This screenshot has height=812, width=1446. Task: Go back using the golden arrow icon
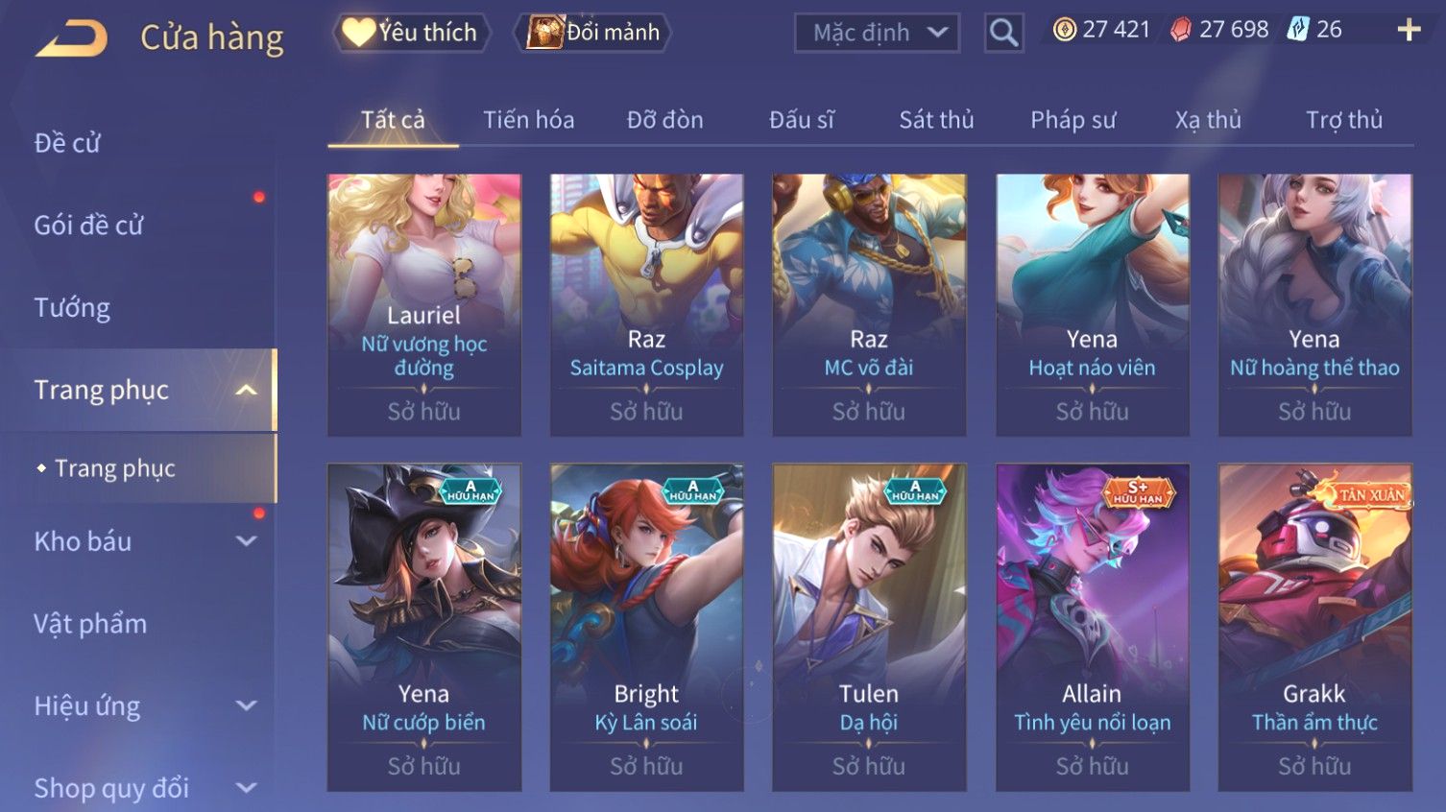pos(71,38)
